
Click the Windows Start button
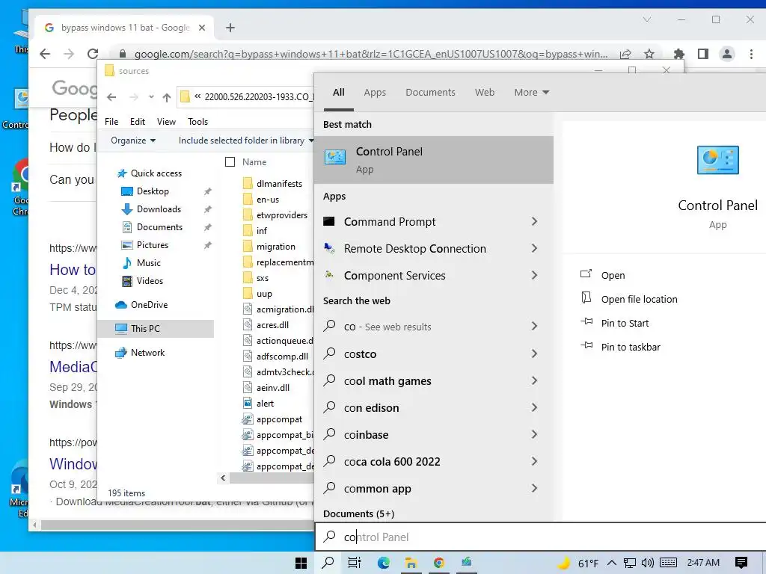tap(301, 563)
